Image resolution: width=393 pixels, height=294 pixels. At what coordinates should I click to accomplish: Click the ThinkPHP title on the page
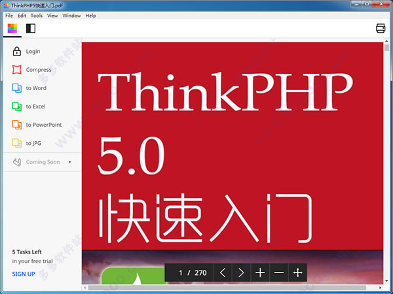coord(225,91)
